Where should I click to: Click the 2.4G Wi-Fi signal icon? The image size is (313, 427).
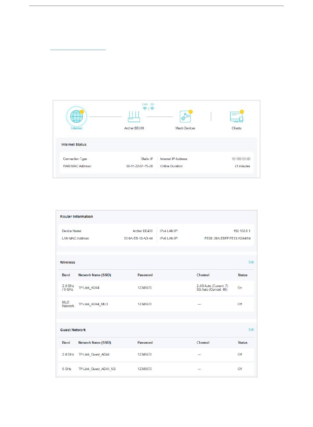click(x=145, y=108)
